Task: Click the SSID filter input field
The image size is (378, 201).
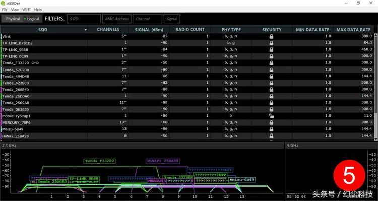Action: (x=84, y=19)
